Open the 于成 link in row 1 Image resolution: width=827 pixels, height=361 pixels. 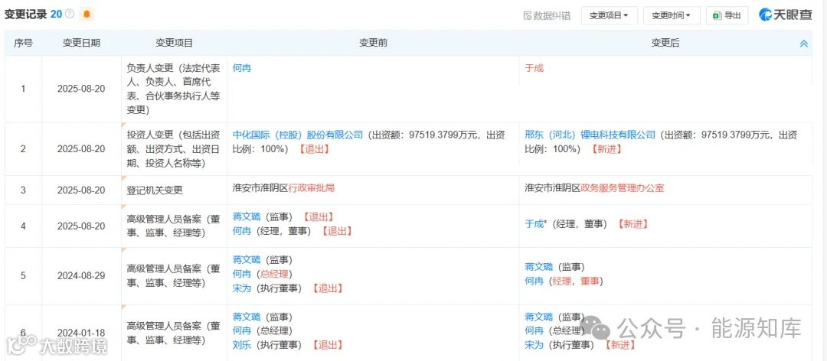534,68
